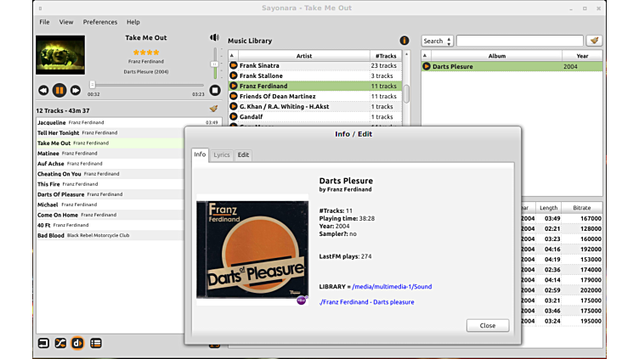Mute audio via the speaker icon

point(214,37)
